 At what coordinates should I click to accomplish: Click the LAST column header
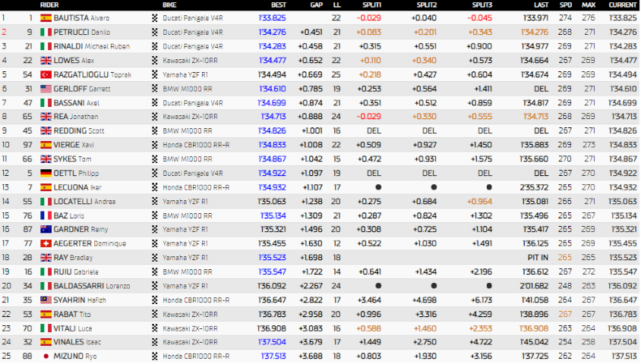[542, 5]
